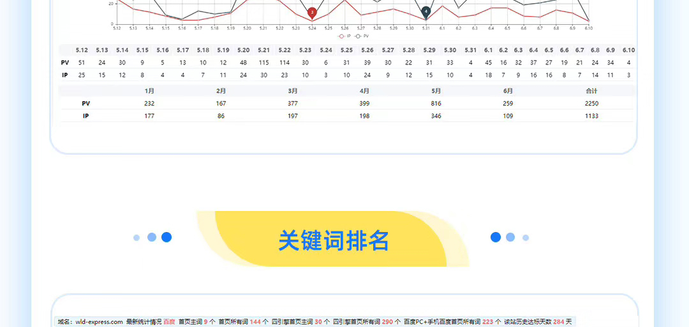689x327 pixels.
Task: Click the PC+手机百度首页所有词 count 223
Action: 488,322
